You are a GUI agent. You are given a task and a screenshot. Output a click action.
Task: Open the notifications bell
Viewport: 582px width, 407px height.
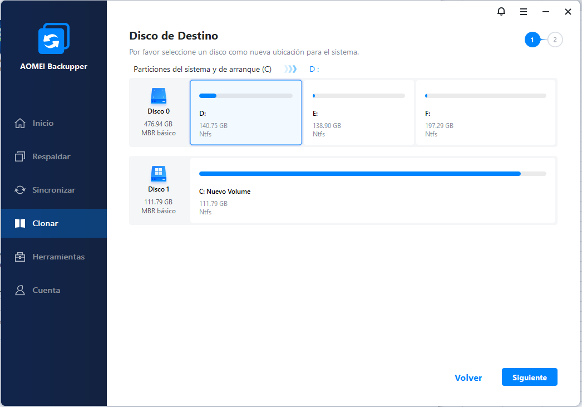click(501, 12)
